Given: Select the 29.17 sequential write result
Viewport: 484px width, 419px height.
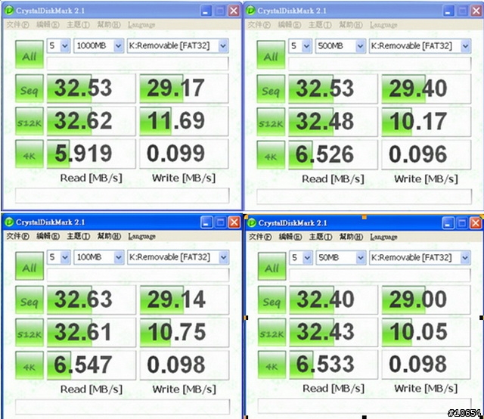Looking at the screenshot, I should click(x=185, y=88).
